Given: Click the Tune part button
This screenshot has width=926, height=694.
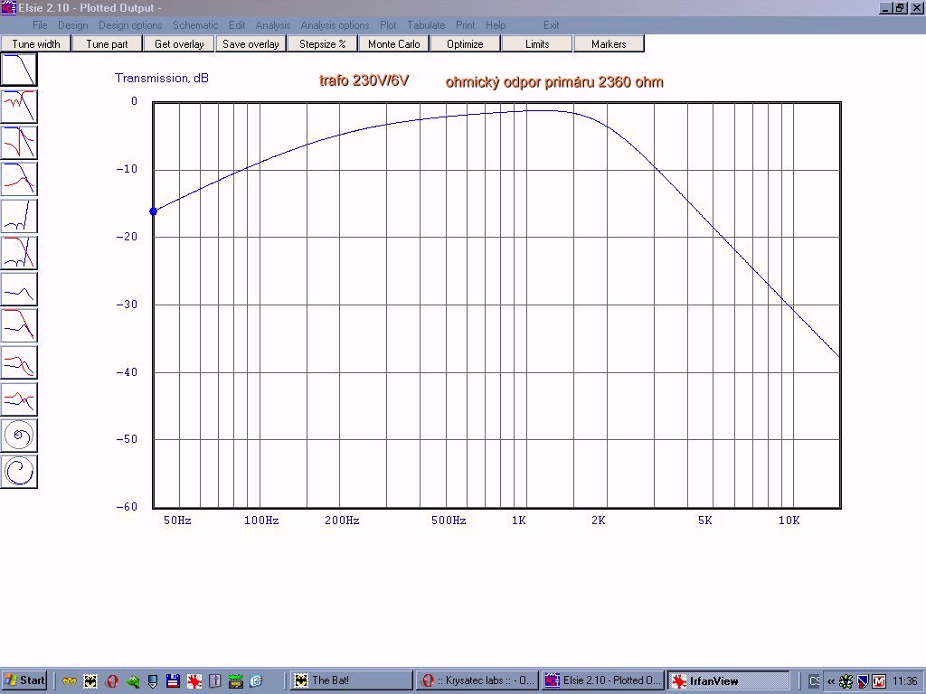Looking at the screenshot, I should pos(107,43).
